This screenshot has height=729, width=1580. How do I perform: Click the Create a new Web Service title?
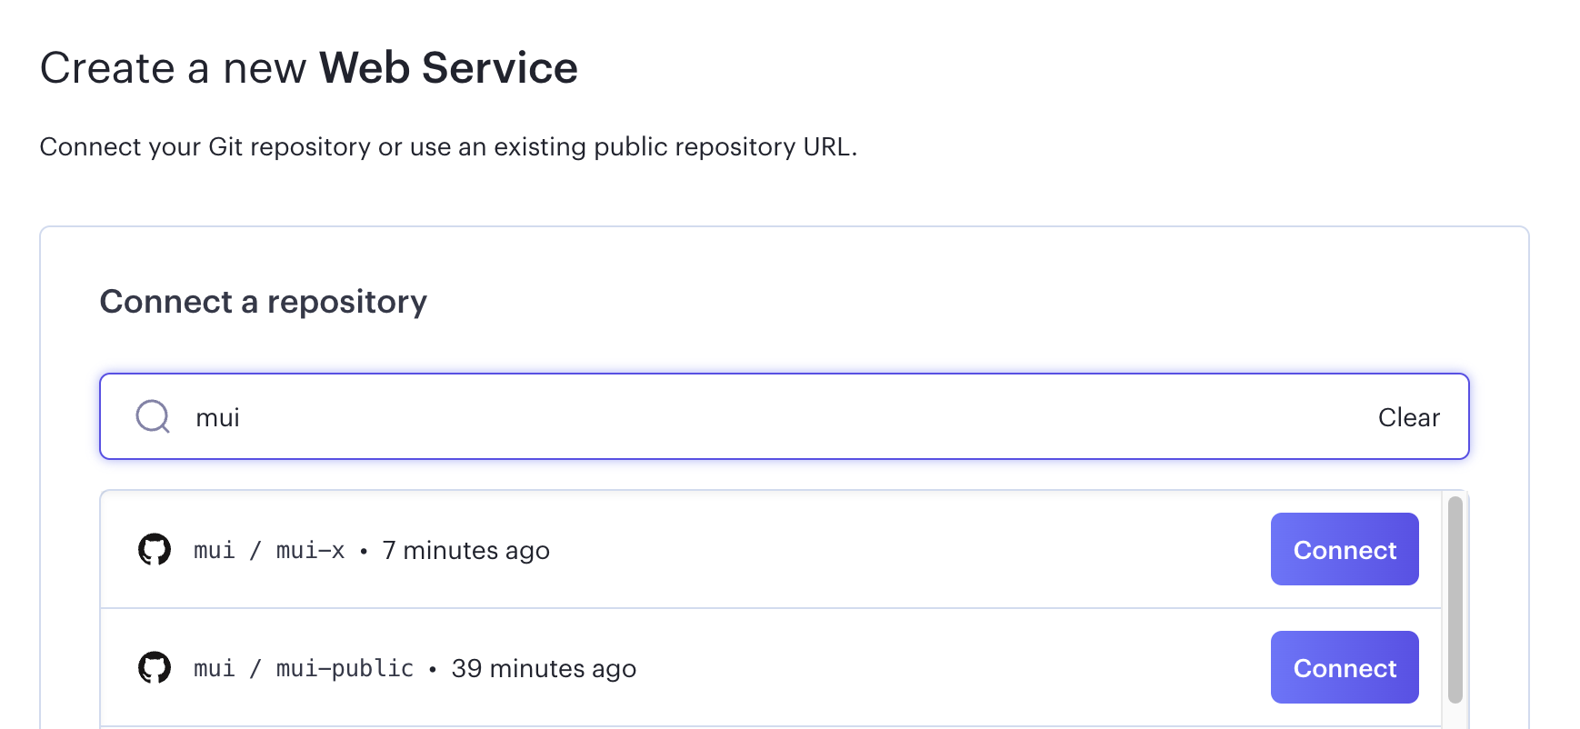[x=308, y=66]
